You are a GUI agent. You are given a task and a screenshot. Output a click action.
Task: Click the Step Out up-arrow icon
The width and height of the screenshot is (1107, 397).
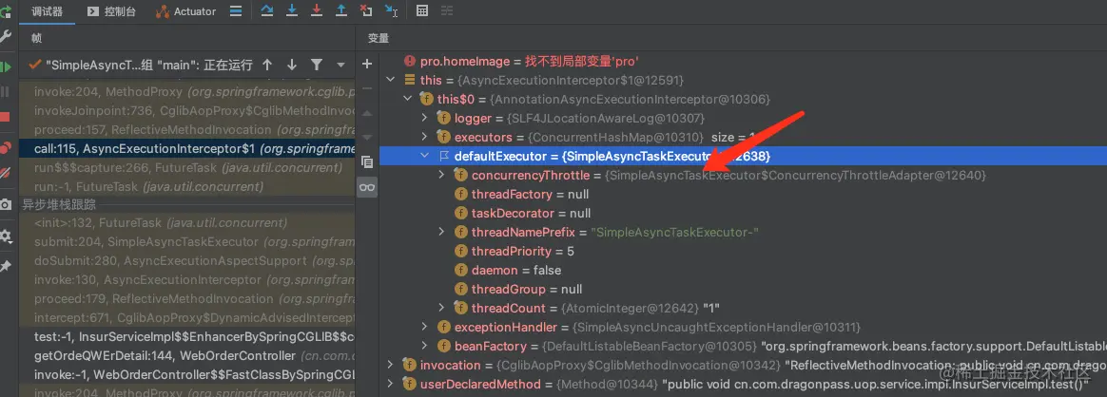pos(341,10)
